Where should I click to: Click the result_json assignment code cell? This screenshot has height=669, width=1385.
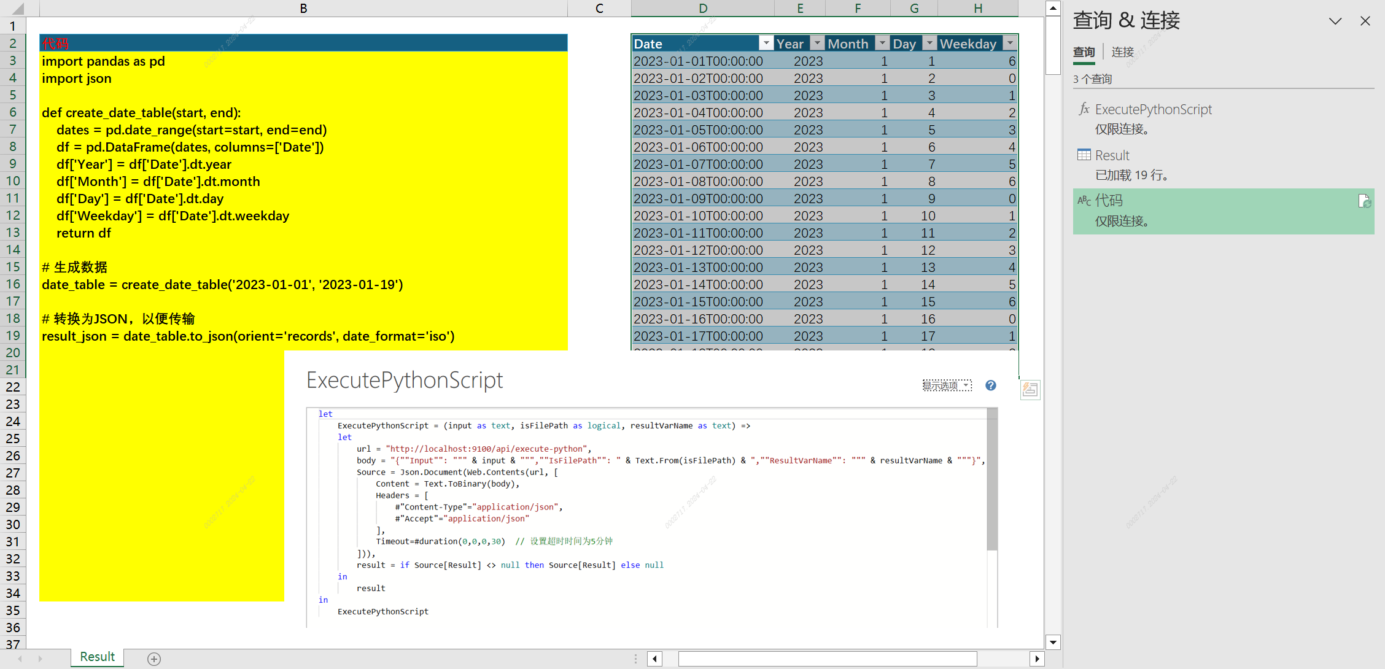pos(303,336)
